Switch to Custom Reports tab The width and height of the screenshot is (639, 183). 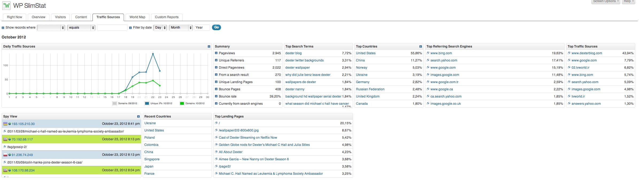(x=167, y=17)
